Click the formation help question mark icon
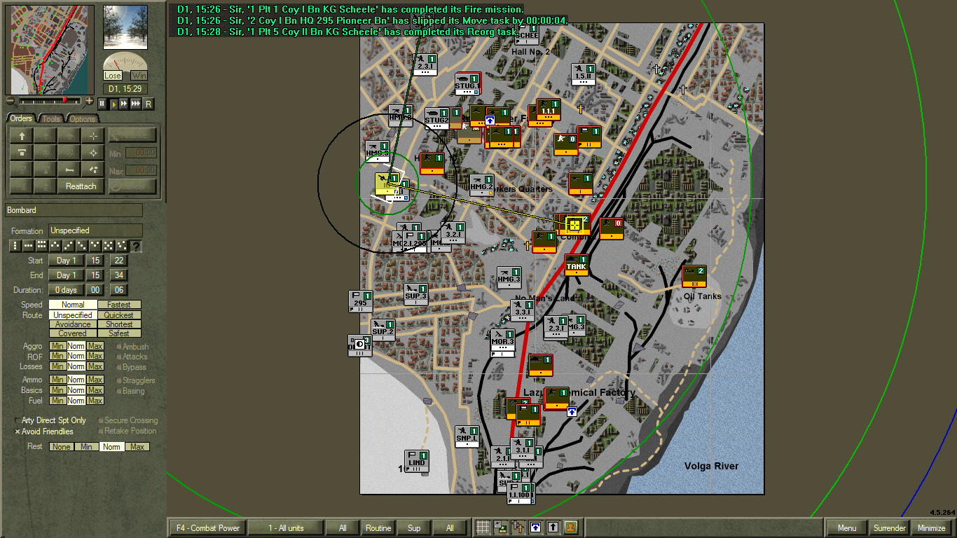This screenshot has height=538, width=957. click(x=136, y=246)
